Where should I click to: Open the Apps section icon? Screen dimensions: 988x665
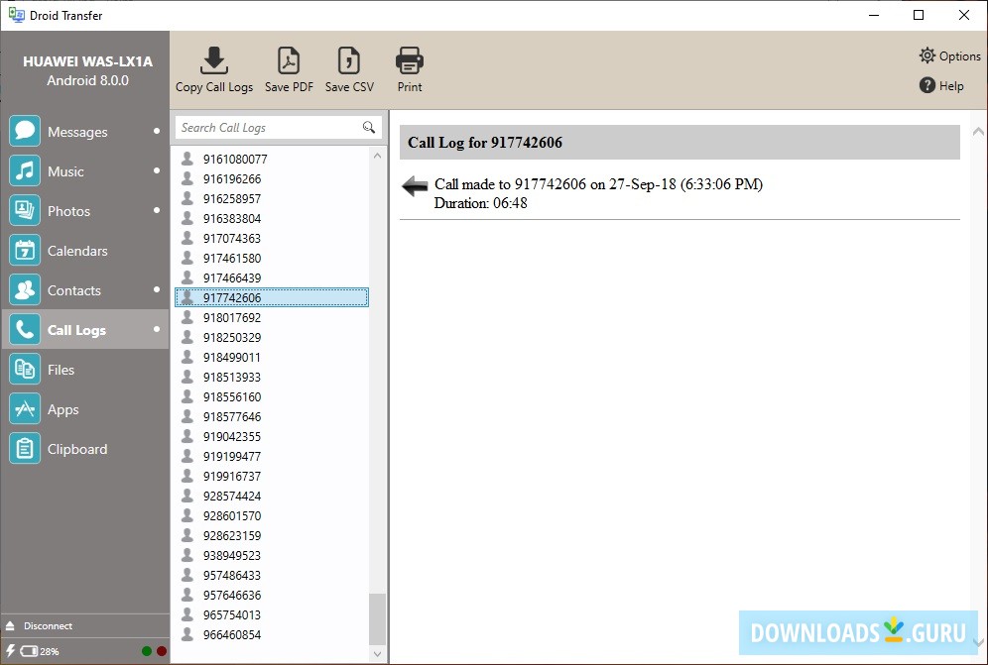pos(25,408)
